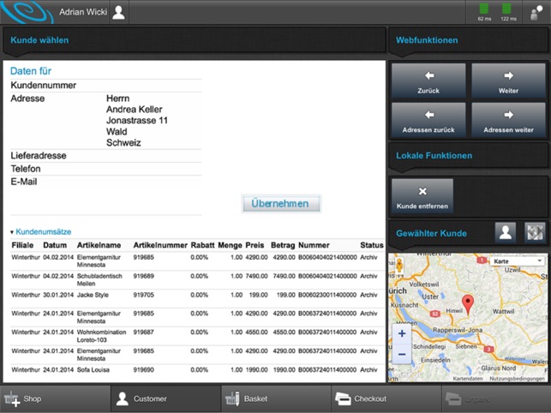Open the Checkout tab
This screenshot has width=551, height=413.
pos(386,399)
